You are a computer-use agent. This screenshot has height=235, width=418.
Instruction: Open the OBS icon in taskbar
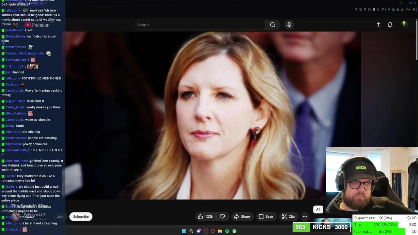click(213, 231)
